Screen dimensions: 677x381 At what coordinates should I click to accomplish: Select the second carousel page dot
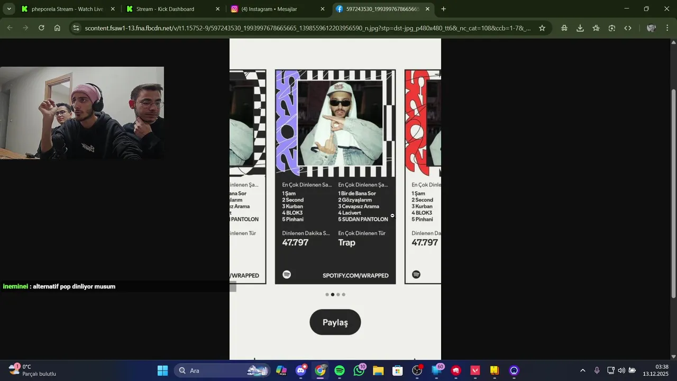tap(333, 295)
